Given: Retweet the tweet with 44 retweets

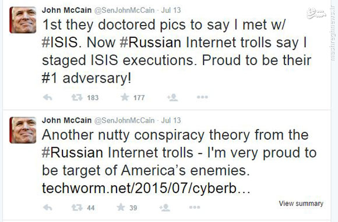Looking at the screenshot, I should pos(77,207).
